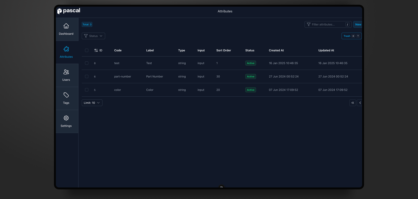418x199 pixels.
Task: Expand the Status filter dropdown
Action: click(x=93, y=36)
